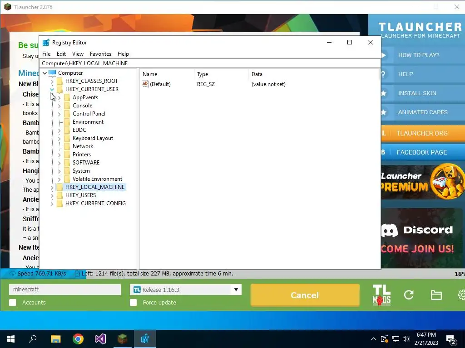The height and width of the screenshot is (348, 465).
Task: Collapse HKEY_CURRENT_USER node
Action: coord(52,89)
